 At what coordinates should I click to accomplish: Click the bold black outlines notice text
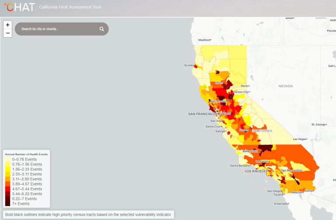[x=88, y=215]
